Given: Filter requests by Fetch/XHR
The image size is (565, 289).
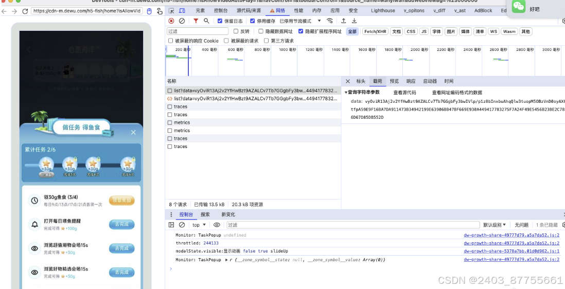Looking at the screenshot, I should (375, 32).
